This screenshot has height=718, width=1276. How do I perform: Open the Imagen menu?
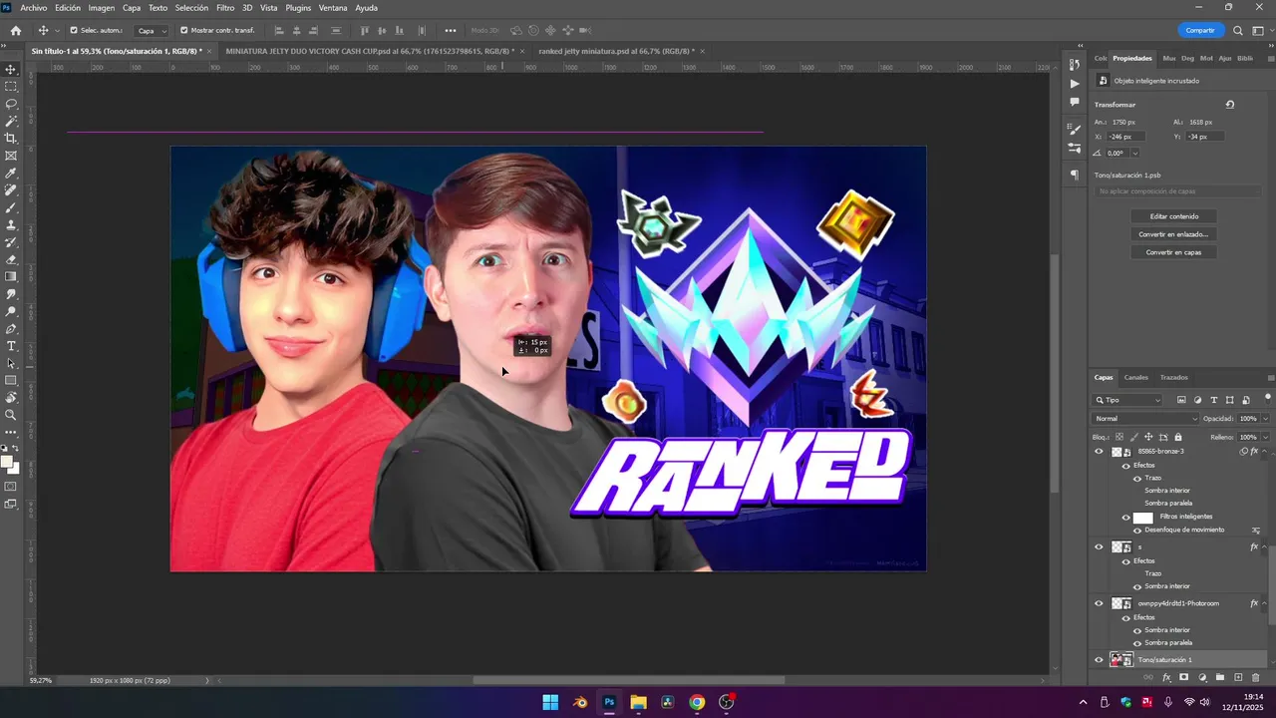(x=102, y=8)
